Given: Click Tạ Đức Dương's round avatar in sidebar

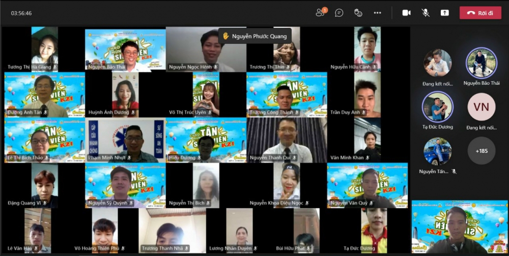Looking at the screenshot, I should [x=437, y=107].
